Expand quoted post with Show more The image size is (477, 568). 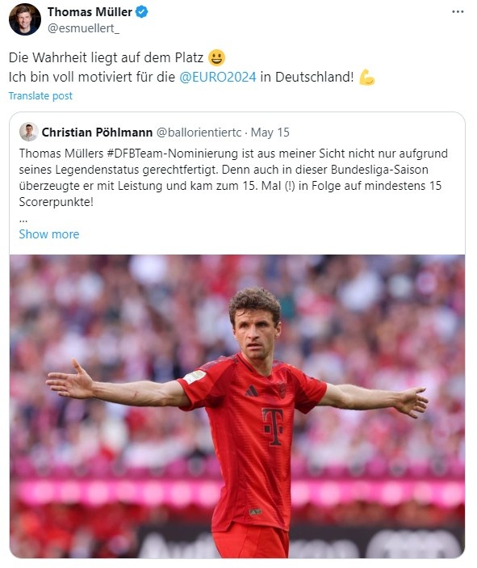point(49,234)
